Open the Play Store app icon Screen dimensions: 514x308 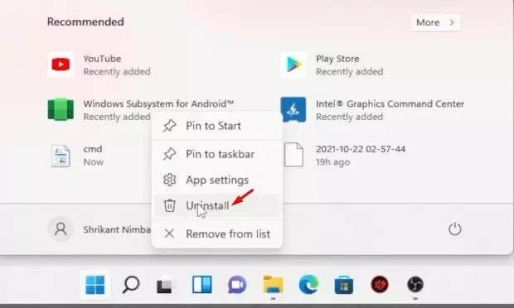click(x=293, y=64)
